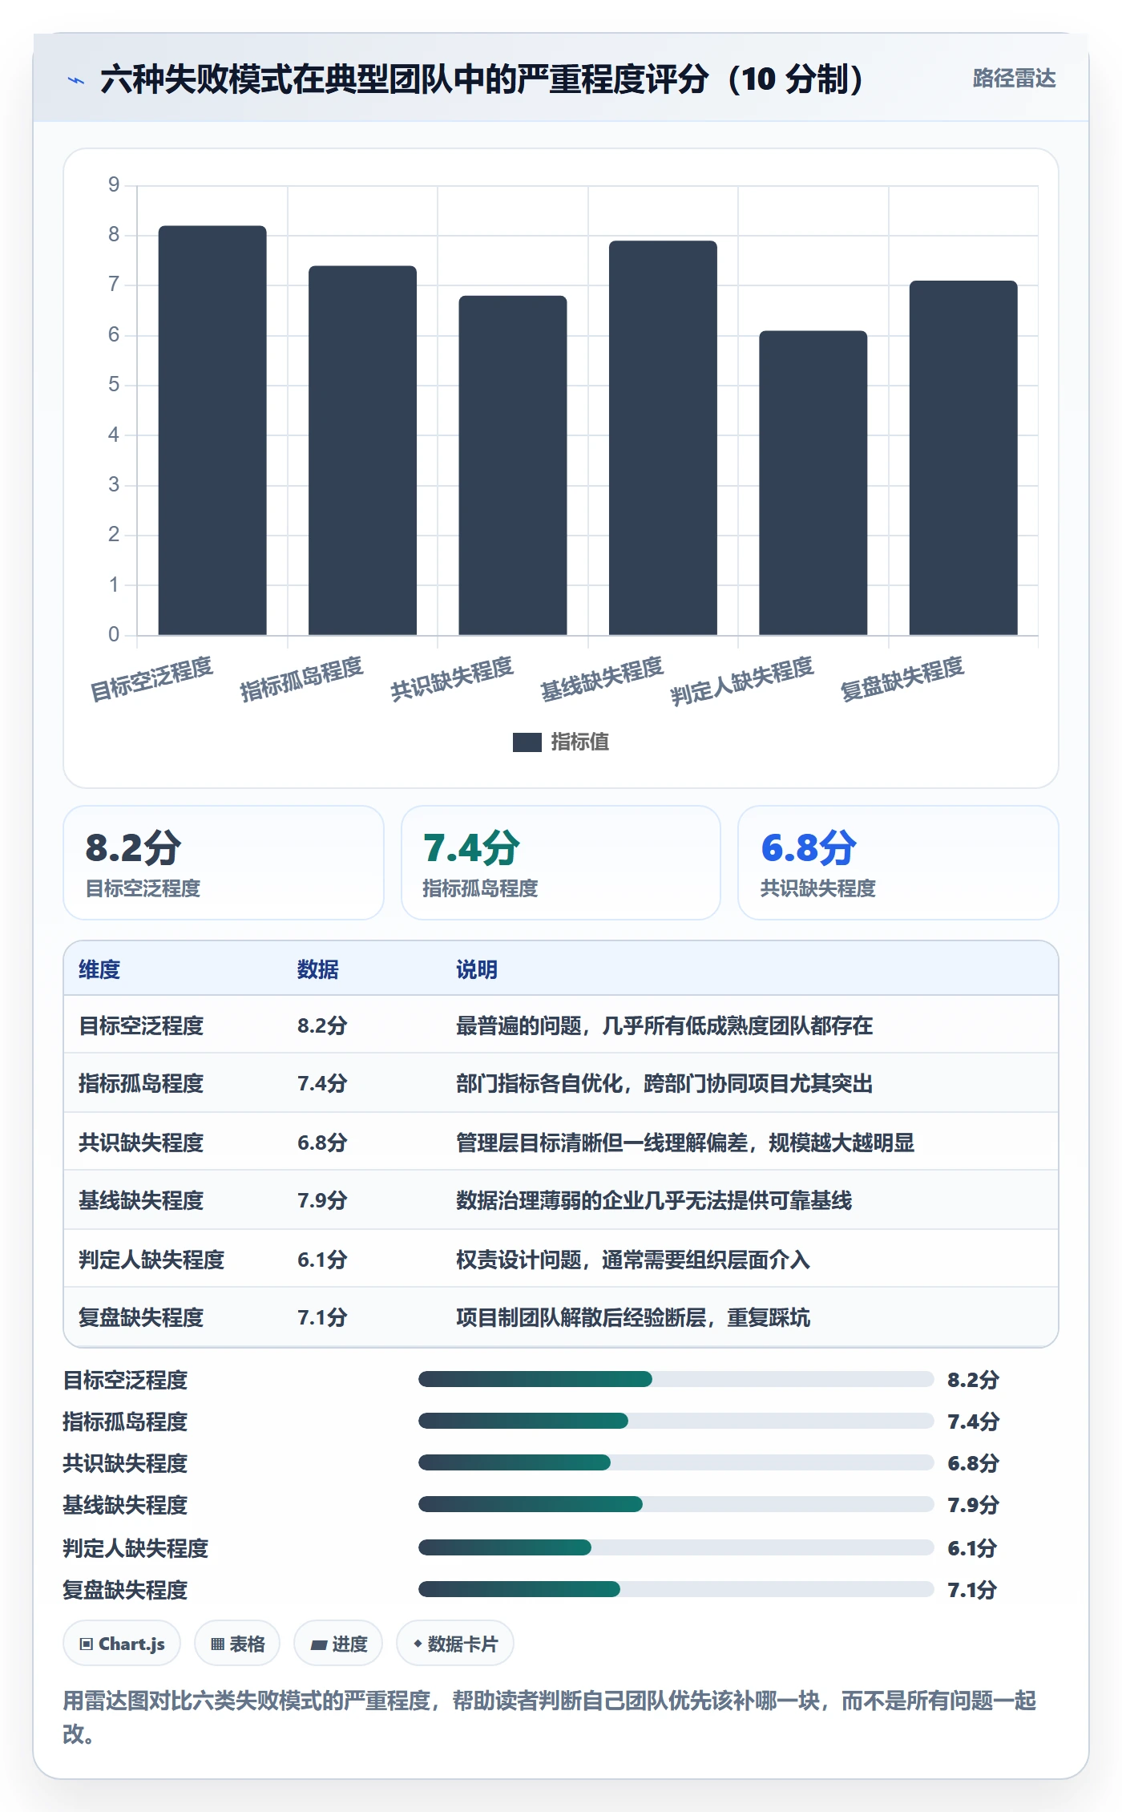Image resolution: width=1122 pixels, height=1812 pixels.
Task: Click the 基线缺失程度 progress bar
Action: click(676, 1504)
